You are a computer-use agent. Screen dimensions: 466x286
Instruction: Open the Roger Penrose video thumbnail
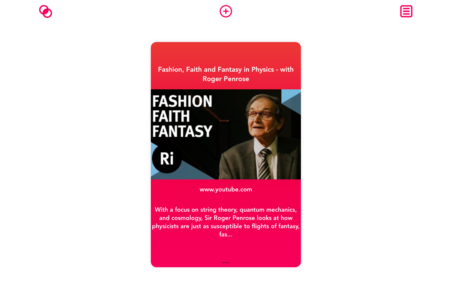[226, 134]
